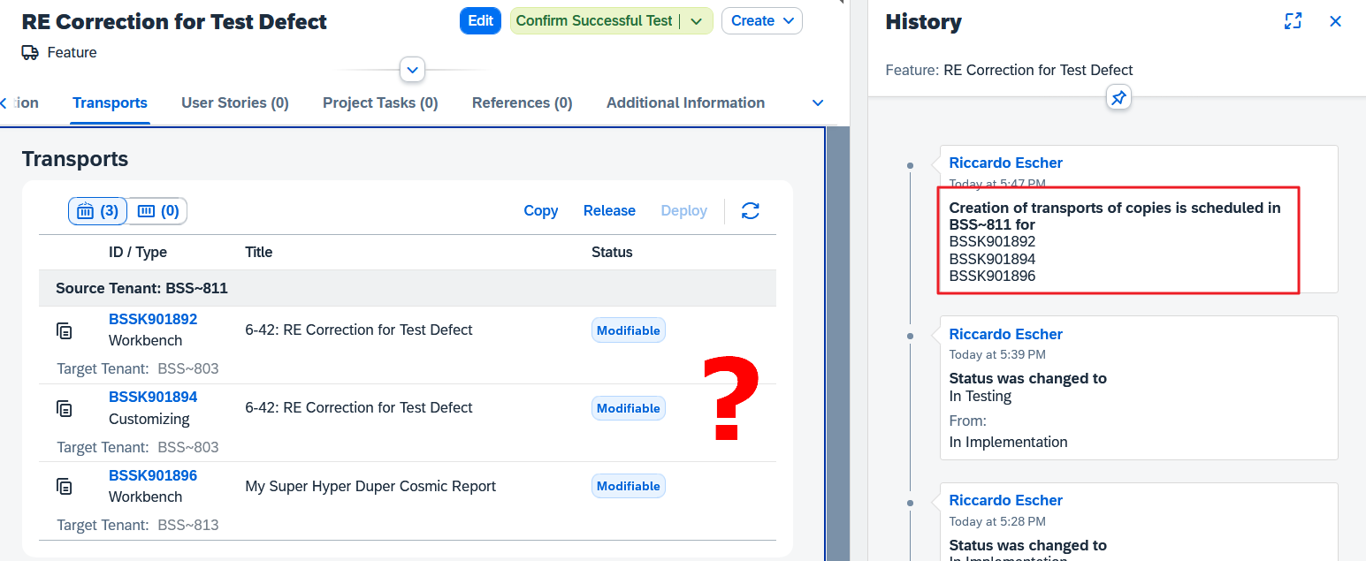
Task: Click Riccardo Escher in top history entry
Action: (x=1005, y=163)
